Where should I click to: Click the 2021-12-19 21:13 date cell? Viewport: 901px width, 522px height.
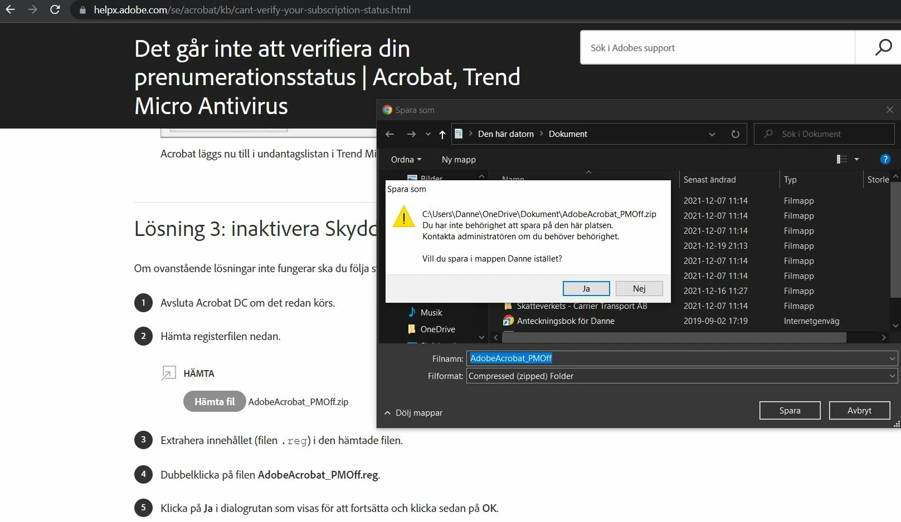coord(715,246)
